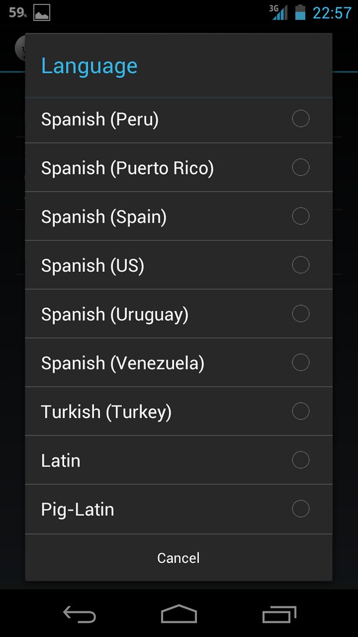Select the Spanish (Spain) radio button

tap(301, 216)
